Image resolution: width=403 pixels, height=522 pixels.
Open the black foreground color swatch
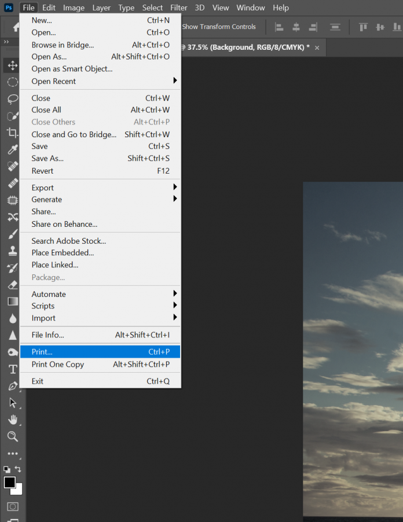click(9, 482)
